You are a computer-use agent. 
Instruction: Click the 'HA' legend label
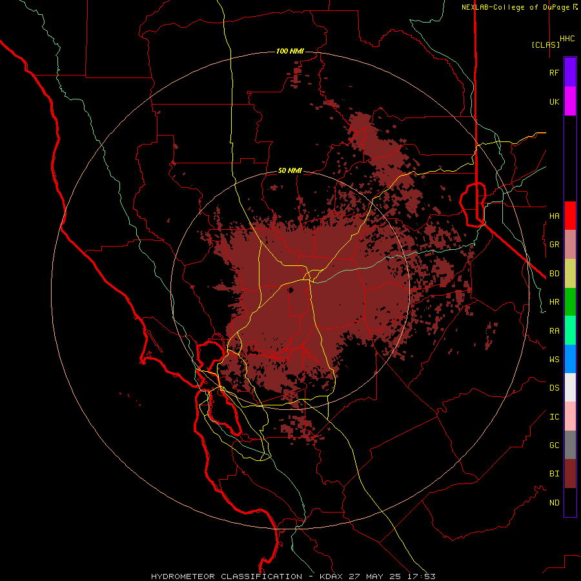click(554, 216)
